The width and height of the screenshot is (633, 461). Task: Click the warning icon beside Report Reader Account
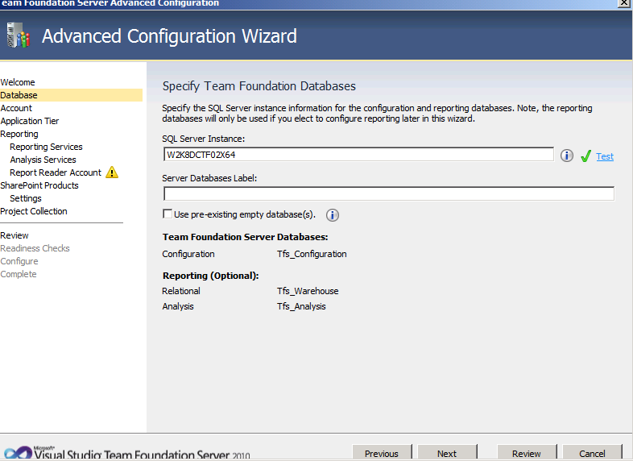112,172
